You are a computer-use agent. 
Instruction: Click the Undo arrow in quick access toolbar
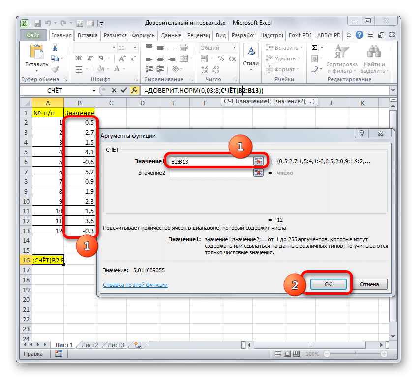[x=48, y=23]
